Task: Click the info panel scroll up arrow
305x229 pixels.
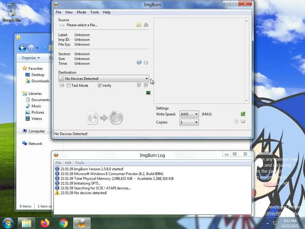Action: coord(246,21)
